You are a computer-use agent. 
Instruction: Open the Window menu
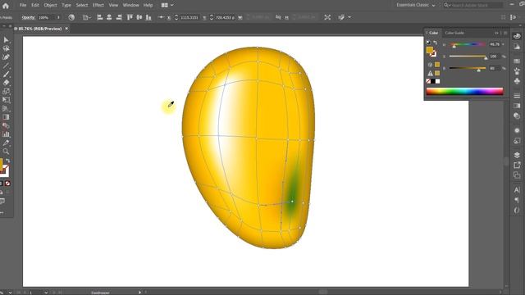(x=130, y=5)
